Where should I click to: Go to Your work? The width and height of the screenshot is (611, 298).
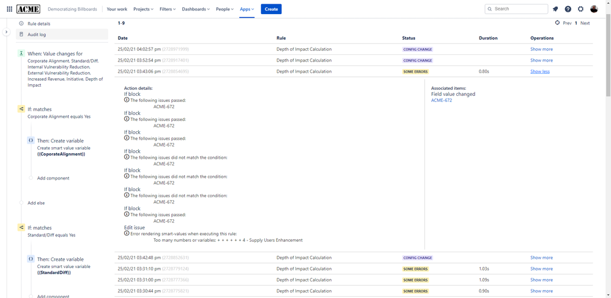click(116, 9)
